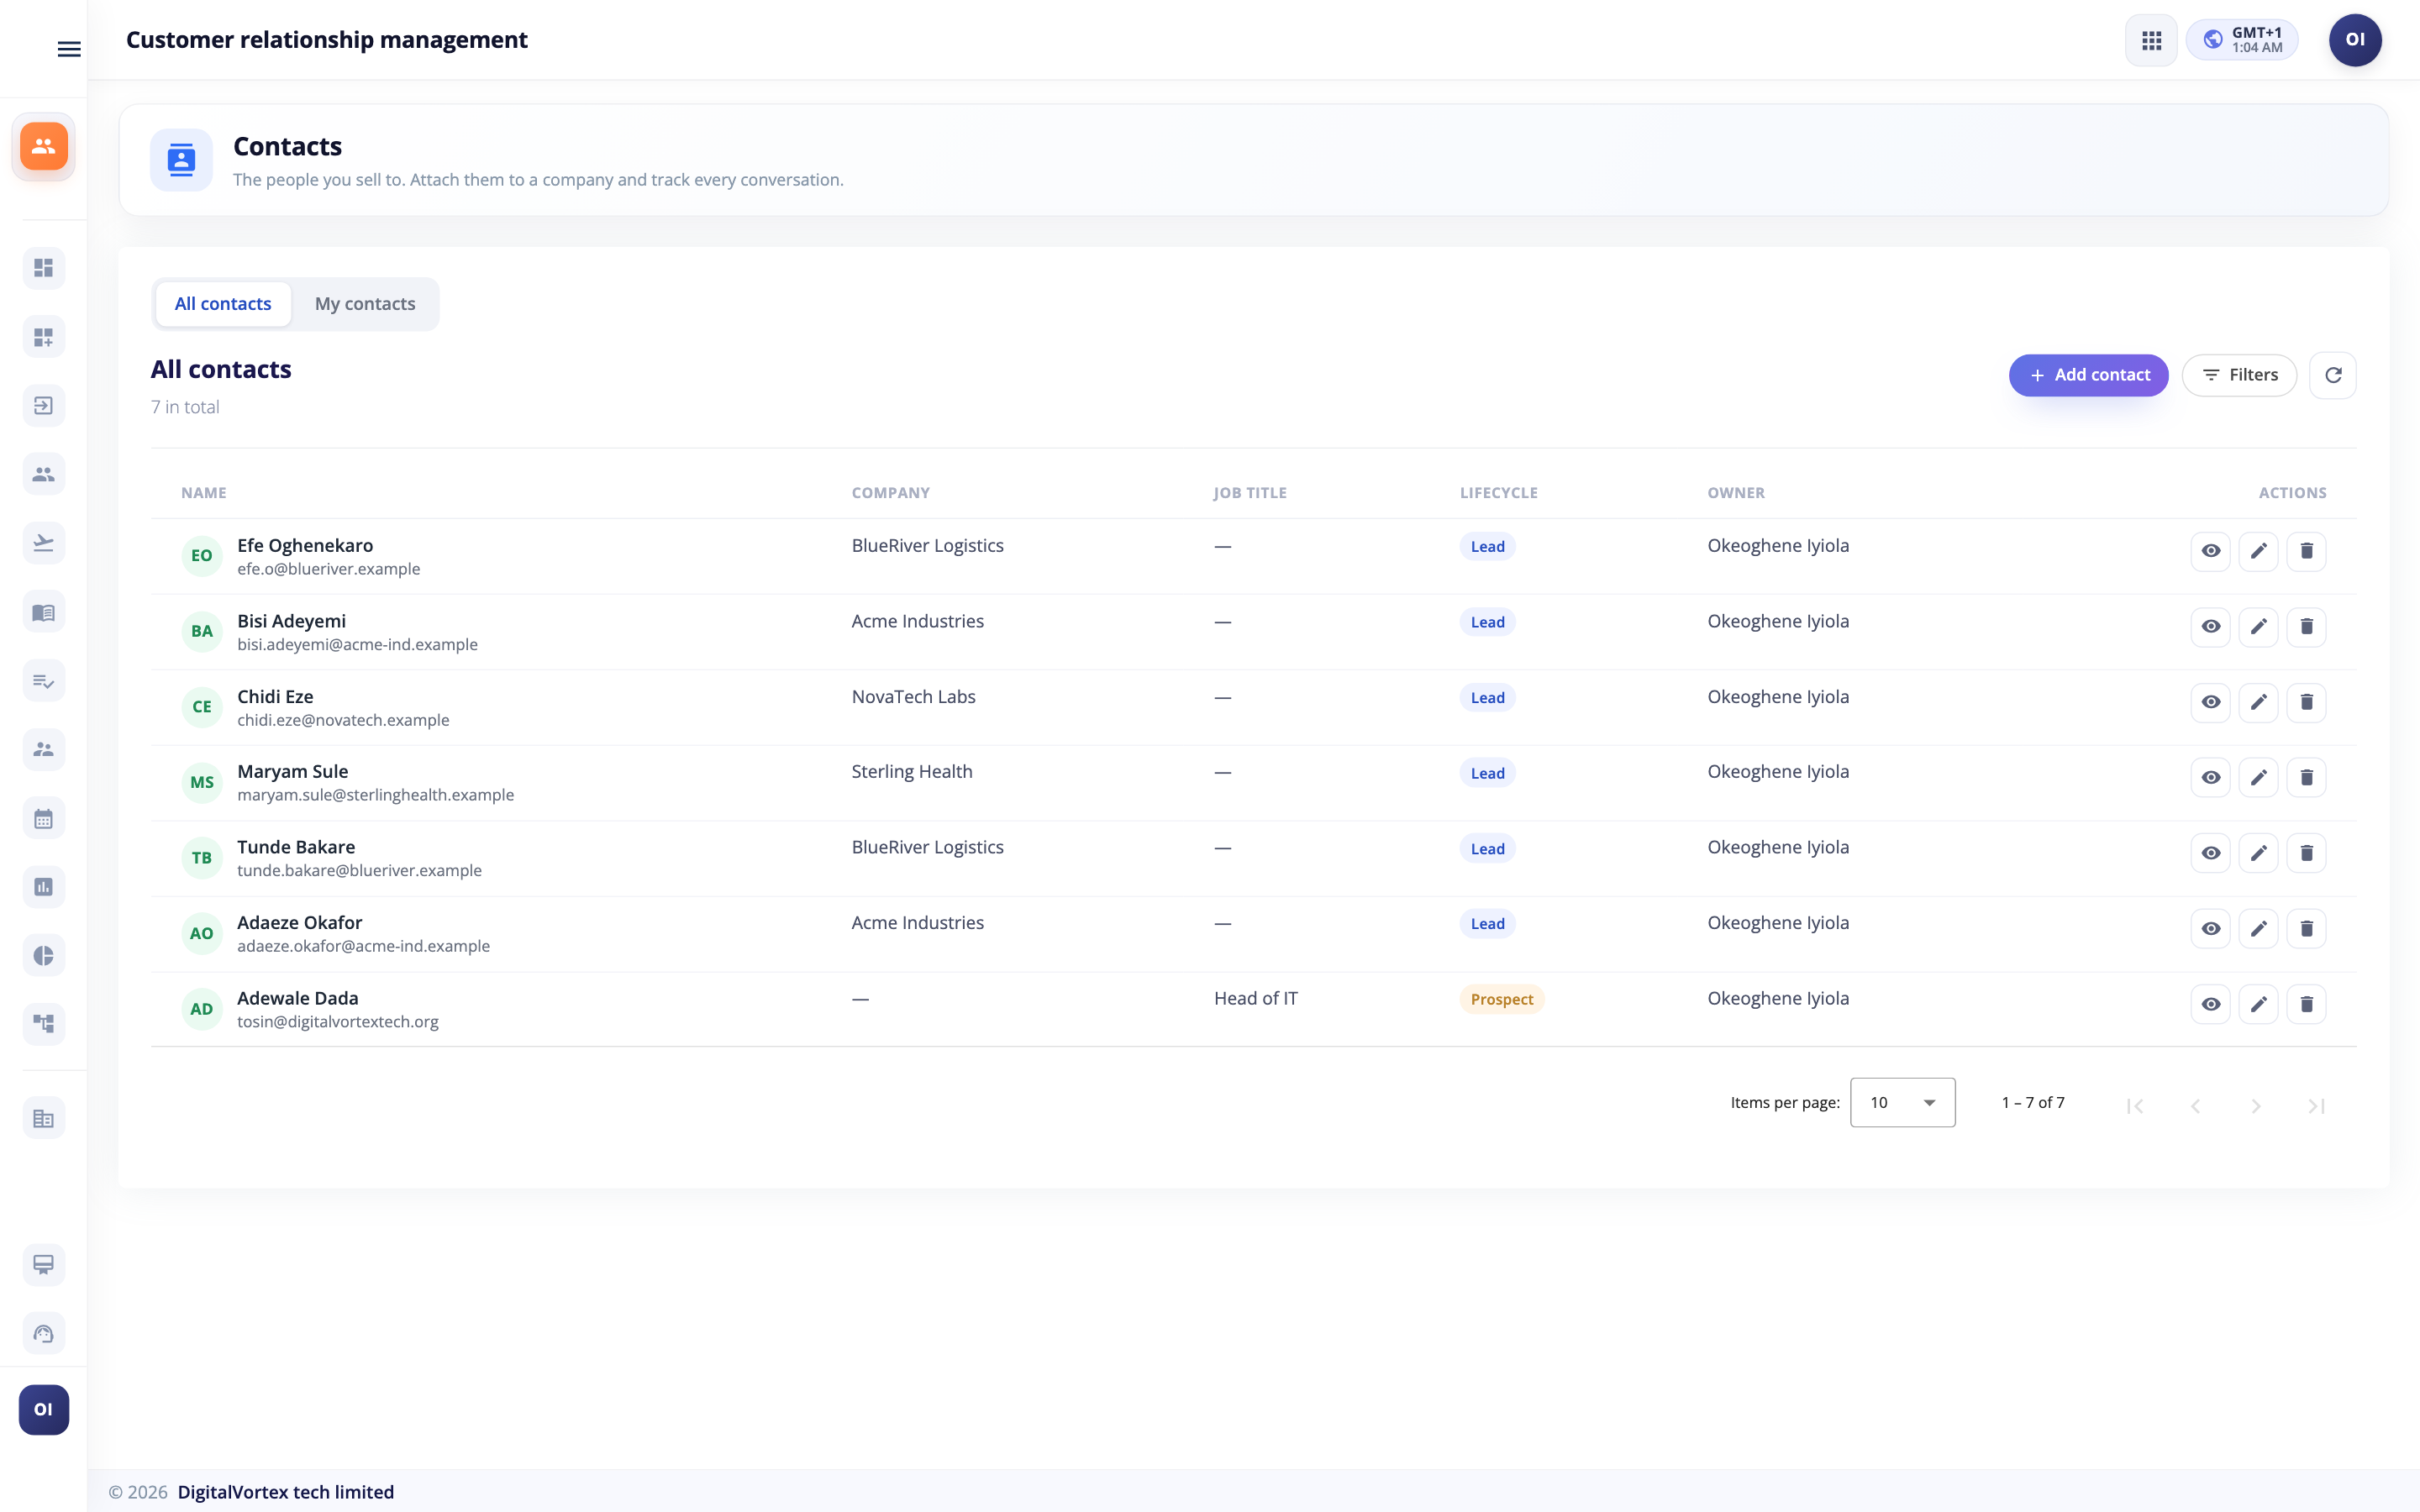Click NovaTech Labs company cell

914,696
